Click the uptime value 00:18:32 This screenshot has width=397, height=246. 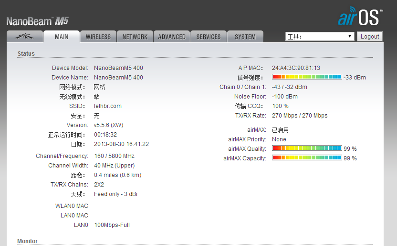(x=105, y=135)
